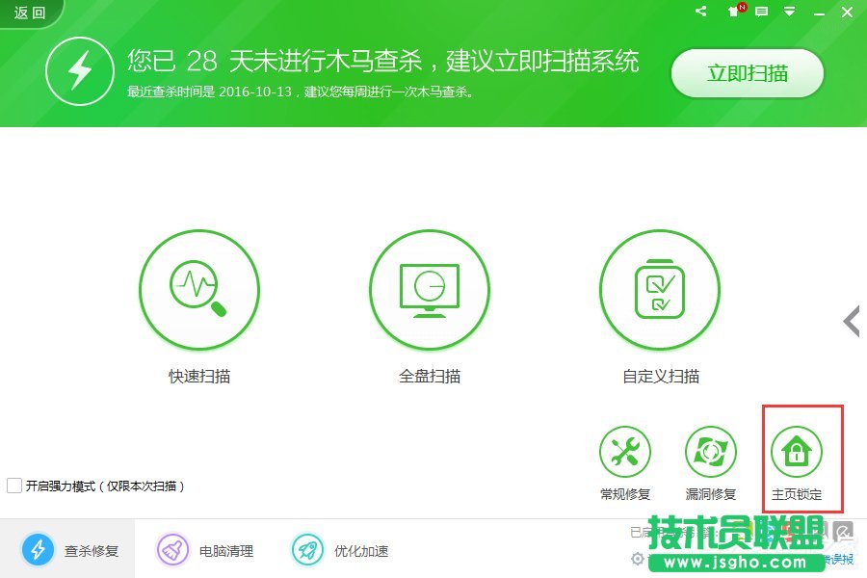Click the 返回 back button
The height and width of the screenshot is (578, 867).
28,13
